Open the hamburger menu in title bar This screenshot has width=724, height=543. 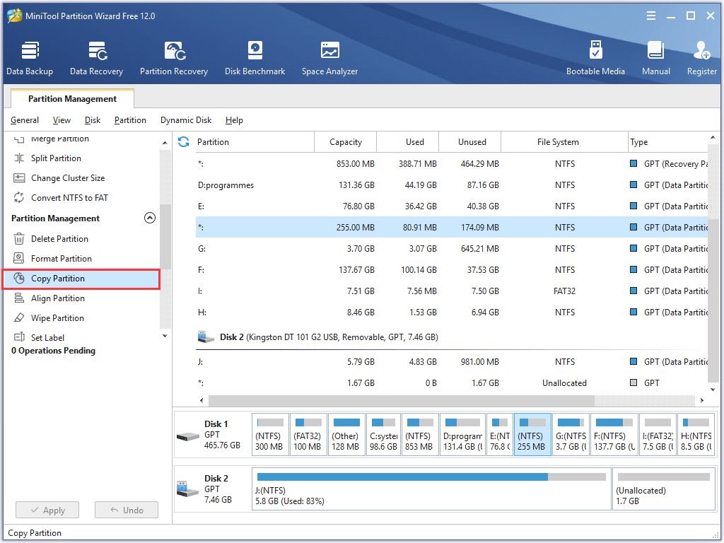pyautogui.click(x=650, y=15)
